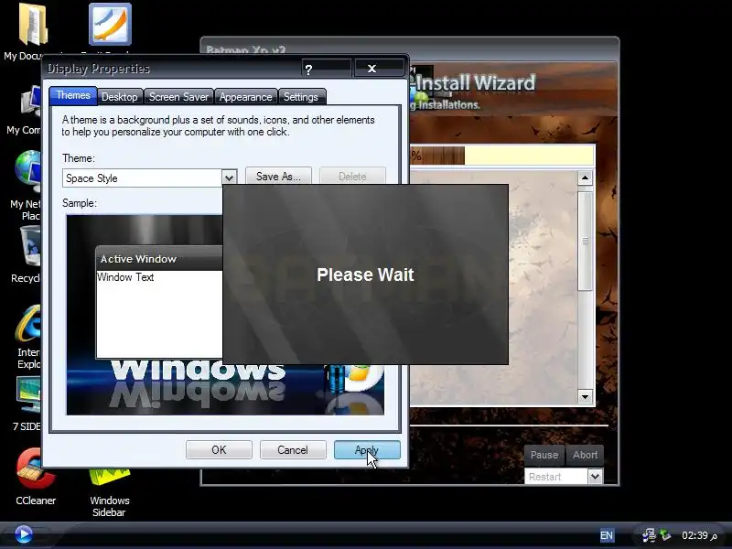Click the Apply button

[x=367, y=450]
